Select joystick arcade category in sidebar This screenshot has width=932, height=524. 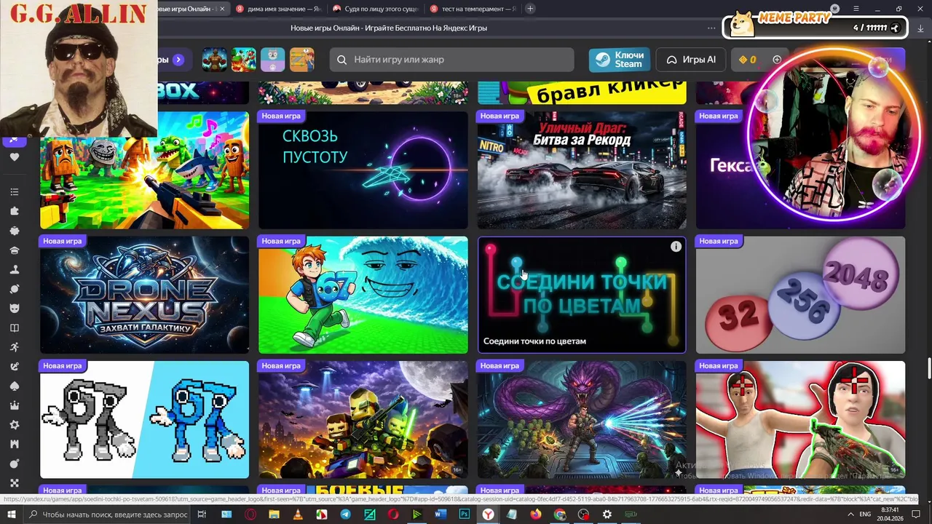point(15,270)
